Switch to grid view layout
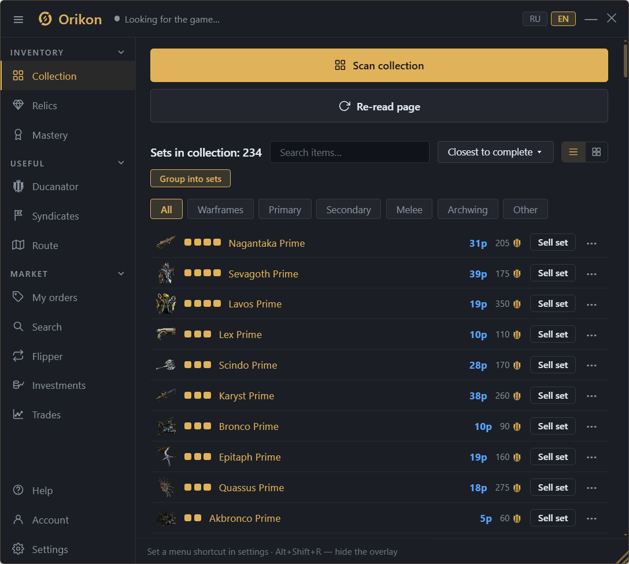 click(597, 152)
